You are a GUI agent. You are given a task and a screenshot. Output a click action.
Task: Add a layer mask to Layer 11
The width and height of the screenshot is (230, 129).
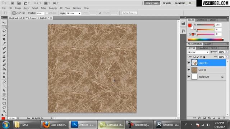click(x=204, y=118)
